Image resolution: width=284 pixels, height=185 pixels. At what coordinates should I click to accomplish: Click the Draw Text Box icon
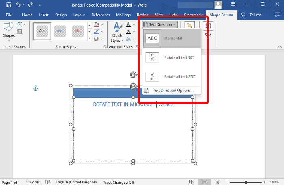click(19, 32)
